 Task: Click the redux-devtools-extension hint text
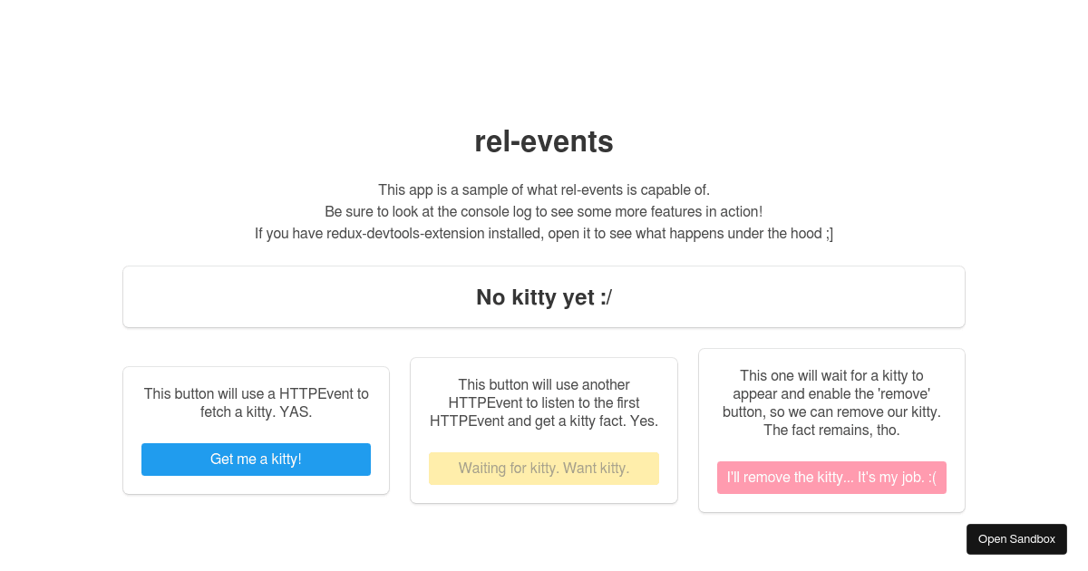coord(543,233)
